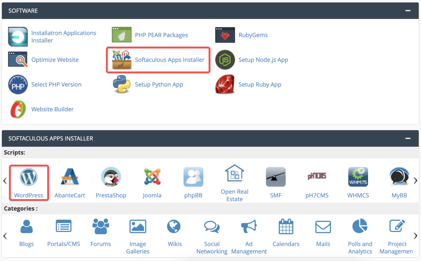Open the Optimize Website link
The image size is (421, 261).
point(55,60)
